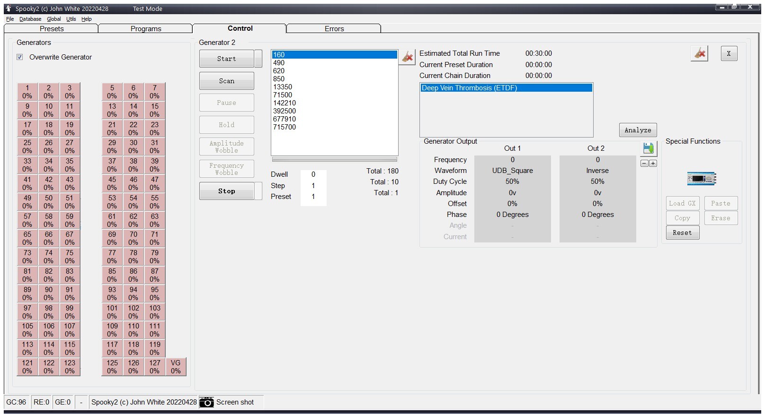Toggle the Overwrite Generator checkbox
The width and height of the screenshot is (765, 414).
click(20, 57)
